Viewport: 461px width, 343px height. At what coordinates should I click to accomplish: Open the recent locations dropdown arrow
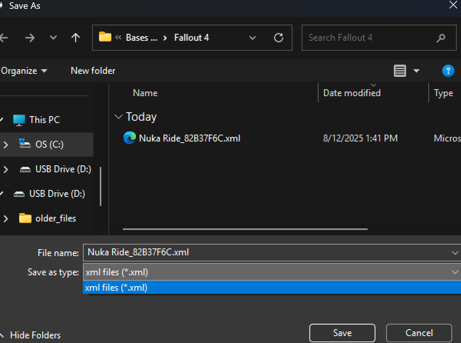[x=53, y=38]
